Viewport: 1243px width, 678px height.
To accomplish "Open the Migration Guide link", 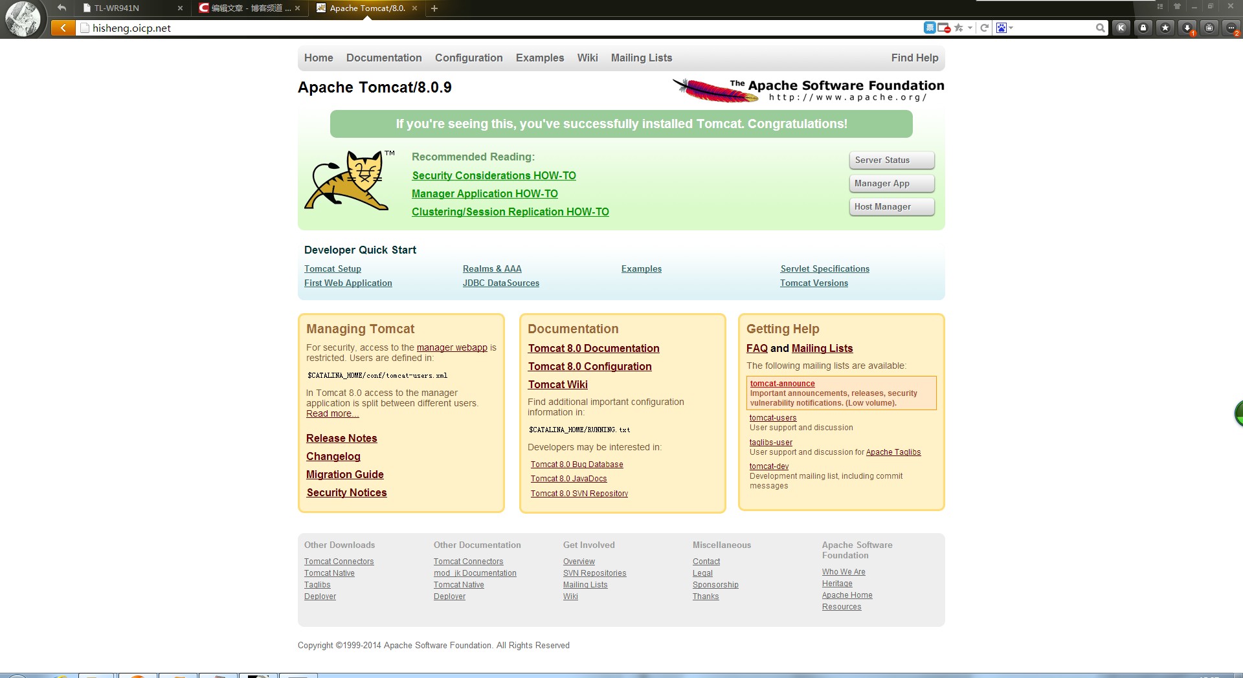I will (345, 474).
